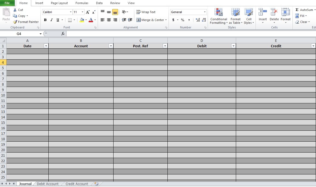
Task: Open the Debit Account sheet tab
Action: (48, 184)
